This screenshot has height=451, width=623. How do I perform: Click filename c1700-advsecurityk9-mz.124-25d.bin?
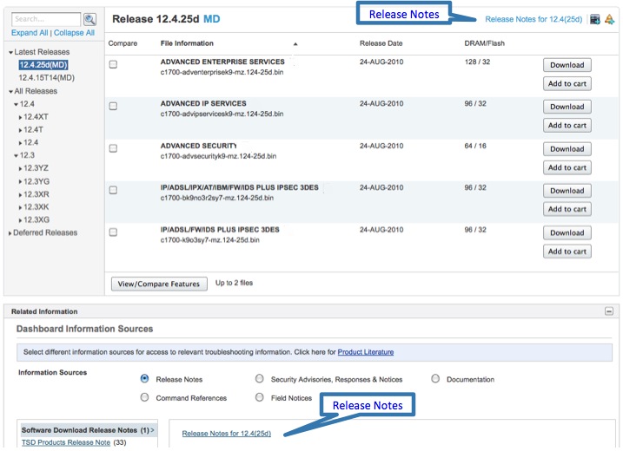(x=218, y=156)
